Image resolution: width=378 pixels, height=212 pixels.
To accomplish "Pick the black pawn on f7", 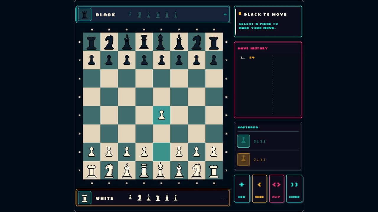I will click(x=179, y=60).
